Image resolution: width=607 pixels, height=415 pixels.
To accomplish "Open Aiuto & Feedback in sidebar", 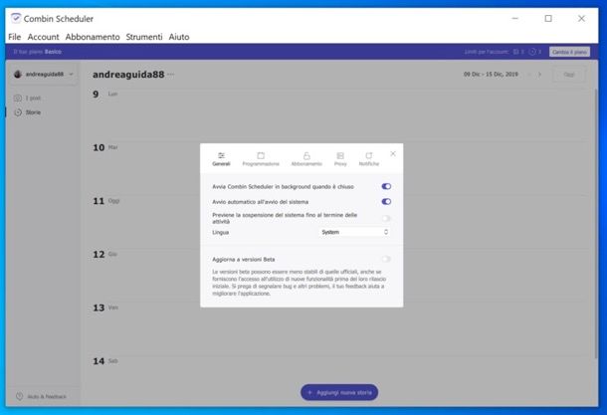I will [41, 397].
